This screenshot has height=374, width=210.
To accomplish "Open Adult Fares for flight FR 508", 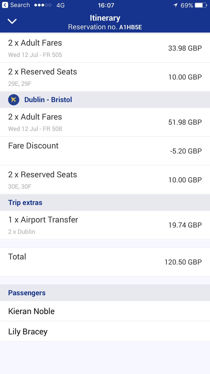I will 105,122.
